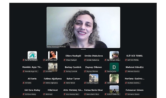Viewport: 166px width, 98px height.
Task: Click muted mic icon on Dilara Nazlıgül's tile
Action: [x=64, y=60]
